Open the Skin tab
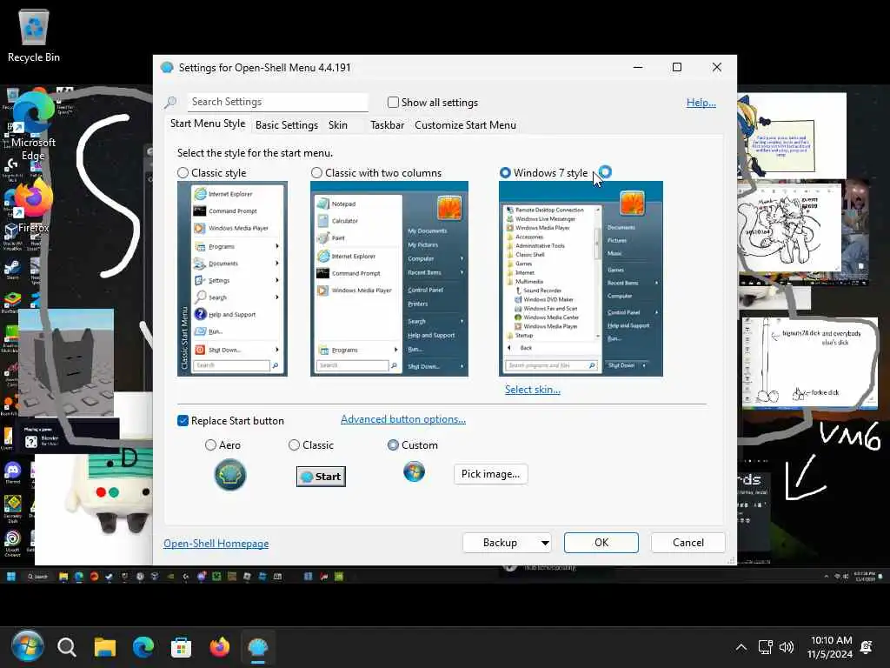 coord(338,125)
